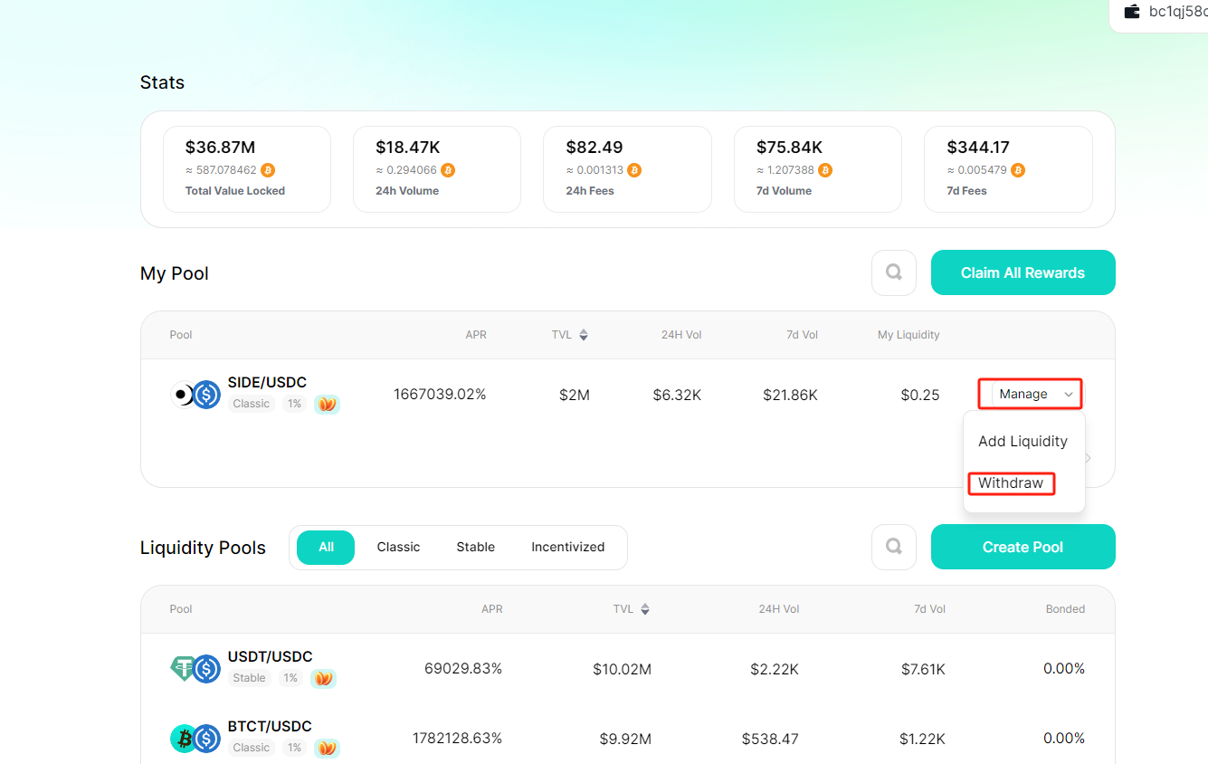
Task: Click bitcoin icon in 24h Fees card
Action: tap(634, 170)
